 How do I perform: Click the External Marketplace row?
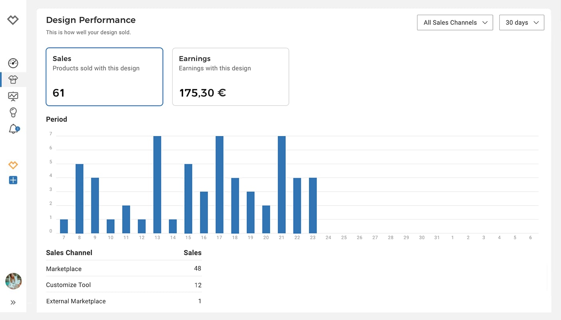[x=123, y=301]
